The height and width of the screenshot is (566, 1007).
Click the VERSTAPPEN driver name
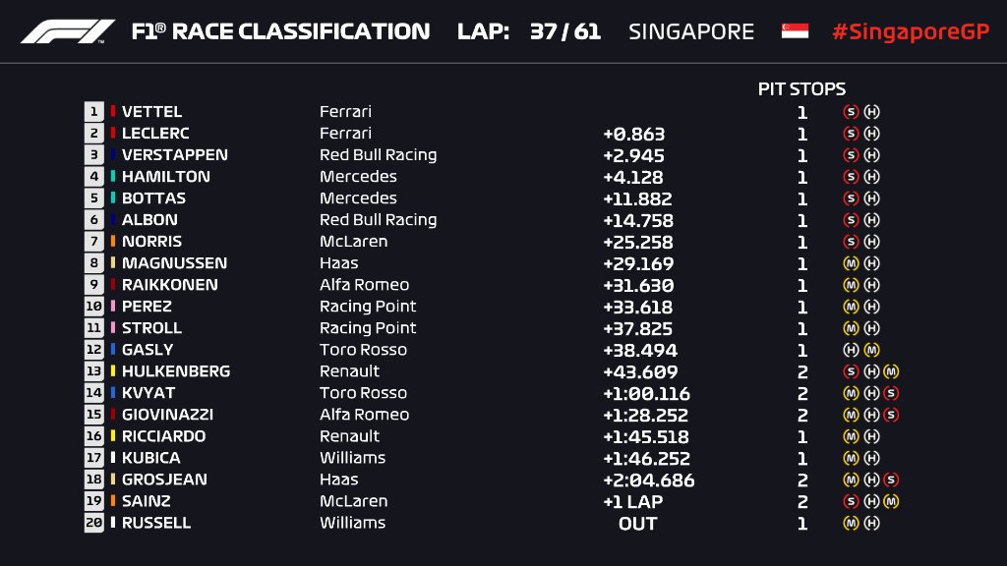[x=174, y=155]
